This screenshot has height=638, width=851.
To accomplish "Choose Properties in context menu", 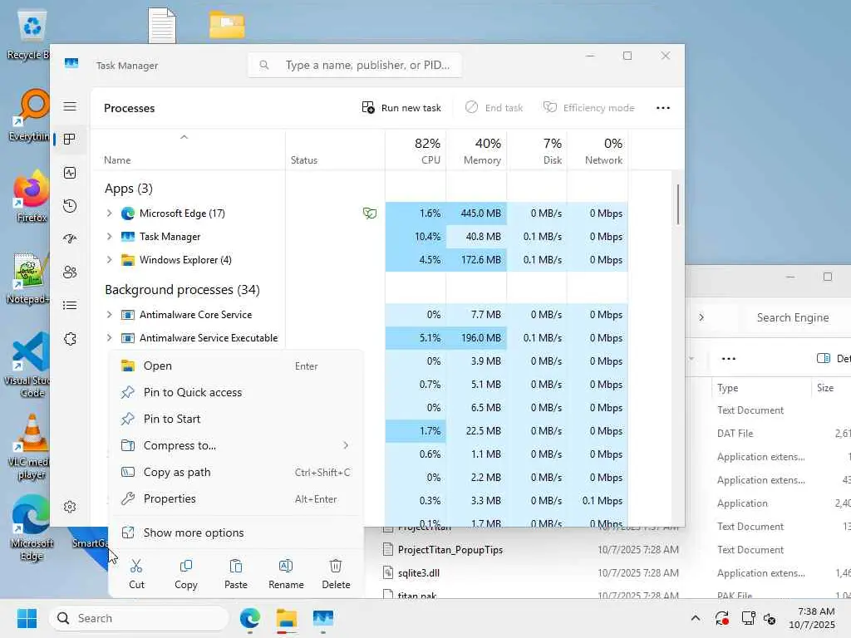I will click(236, 498).
